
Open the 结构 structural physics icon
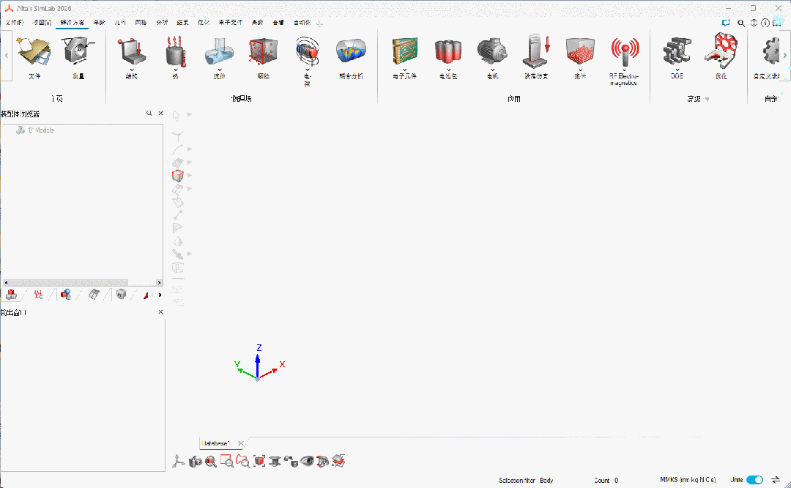tap(132, 51)
